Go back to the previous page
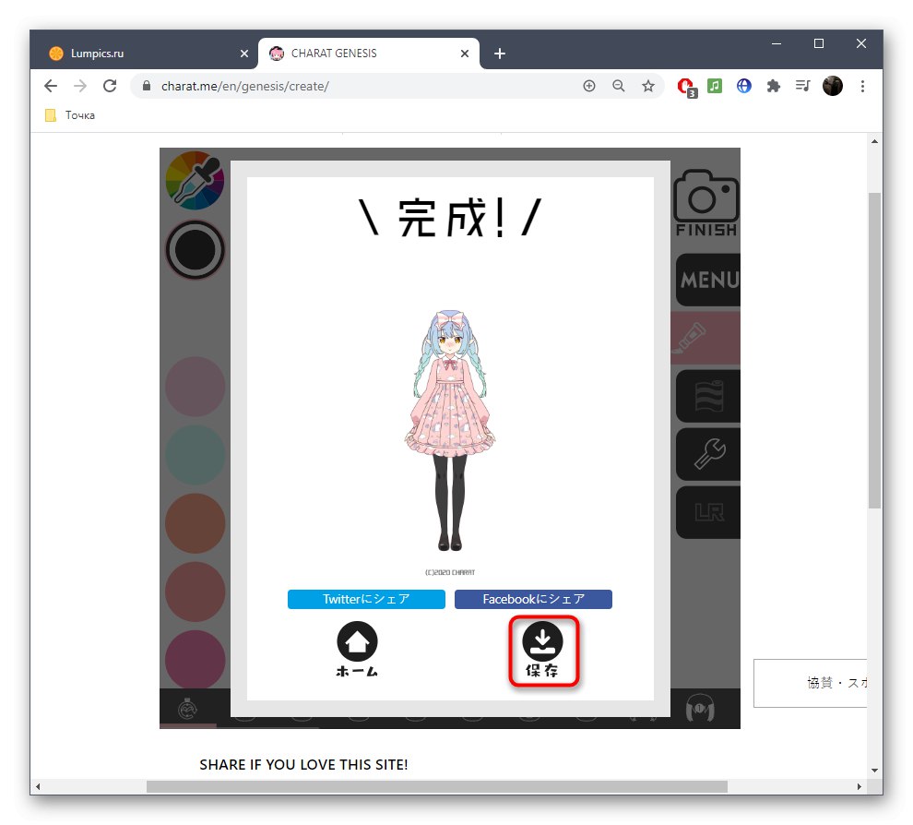Viewport: 913px width, 825px height. (x=51, y=86)
